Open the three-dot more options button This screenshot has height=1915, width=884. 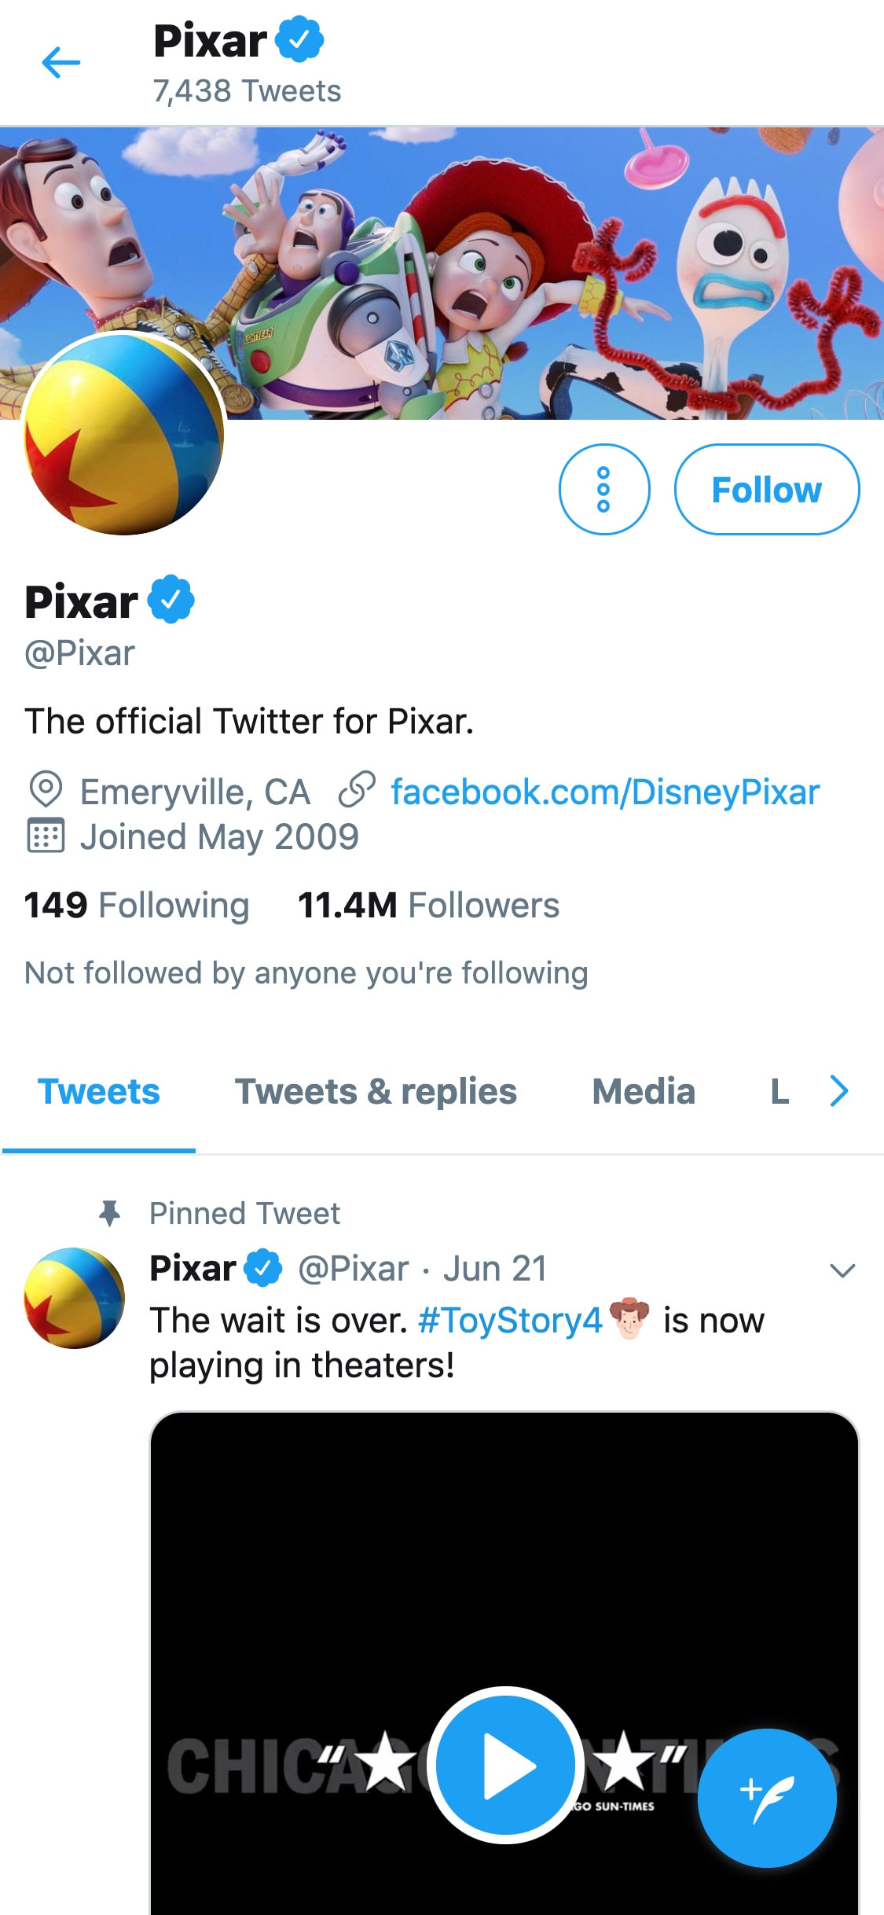pos(603,490)
